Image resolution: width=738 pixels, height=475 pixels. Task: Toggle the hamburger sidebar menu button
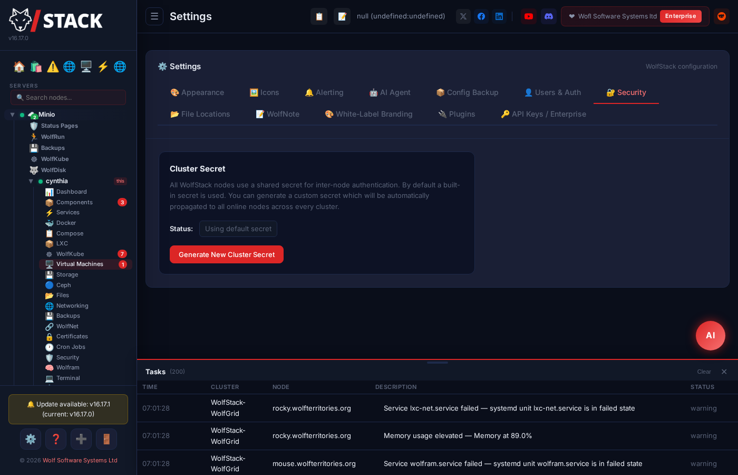pyautogui.click(x=154, y=16)
